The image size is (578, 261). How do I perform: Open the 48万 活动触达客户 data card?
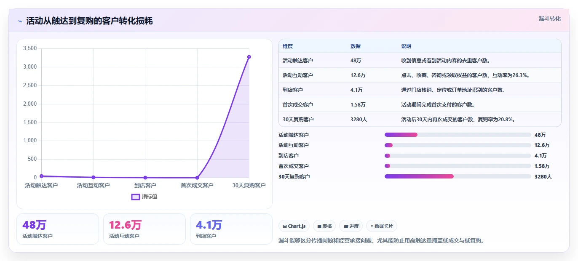point(58,229)
